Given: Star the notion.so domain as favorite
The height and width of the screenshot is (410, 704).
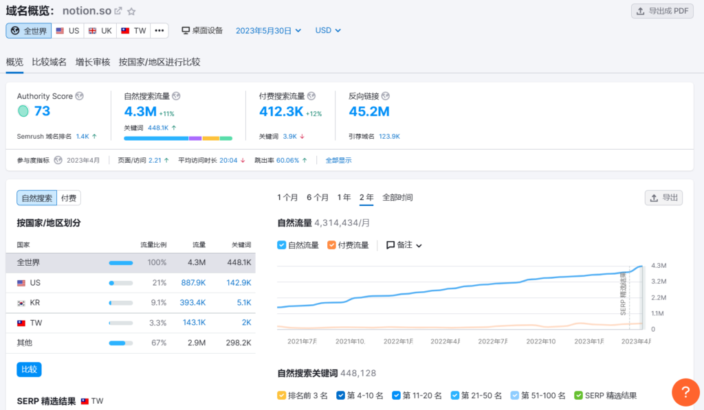Looking at the screenshot, I should pyautogui.click(x=131, y=11).
